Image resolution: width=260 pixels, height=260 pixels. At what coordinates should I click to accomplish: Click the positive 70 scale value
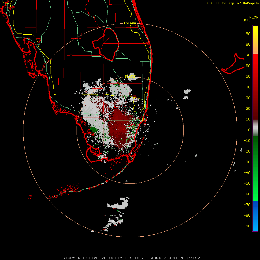pyautogui.click(x=248, y=55)
